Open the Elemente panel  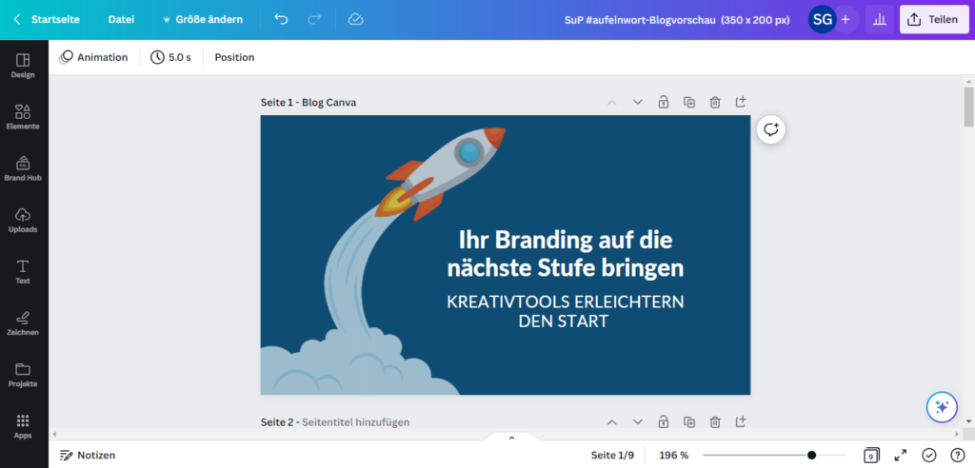pos(23,117)
